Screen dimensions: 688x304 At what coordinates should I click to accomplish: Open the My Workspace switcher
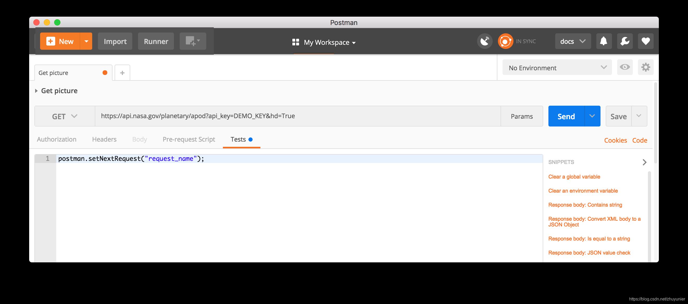(x=324, y=42)
